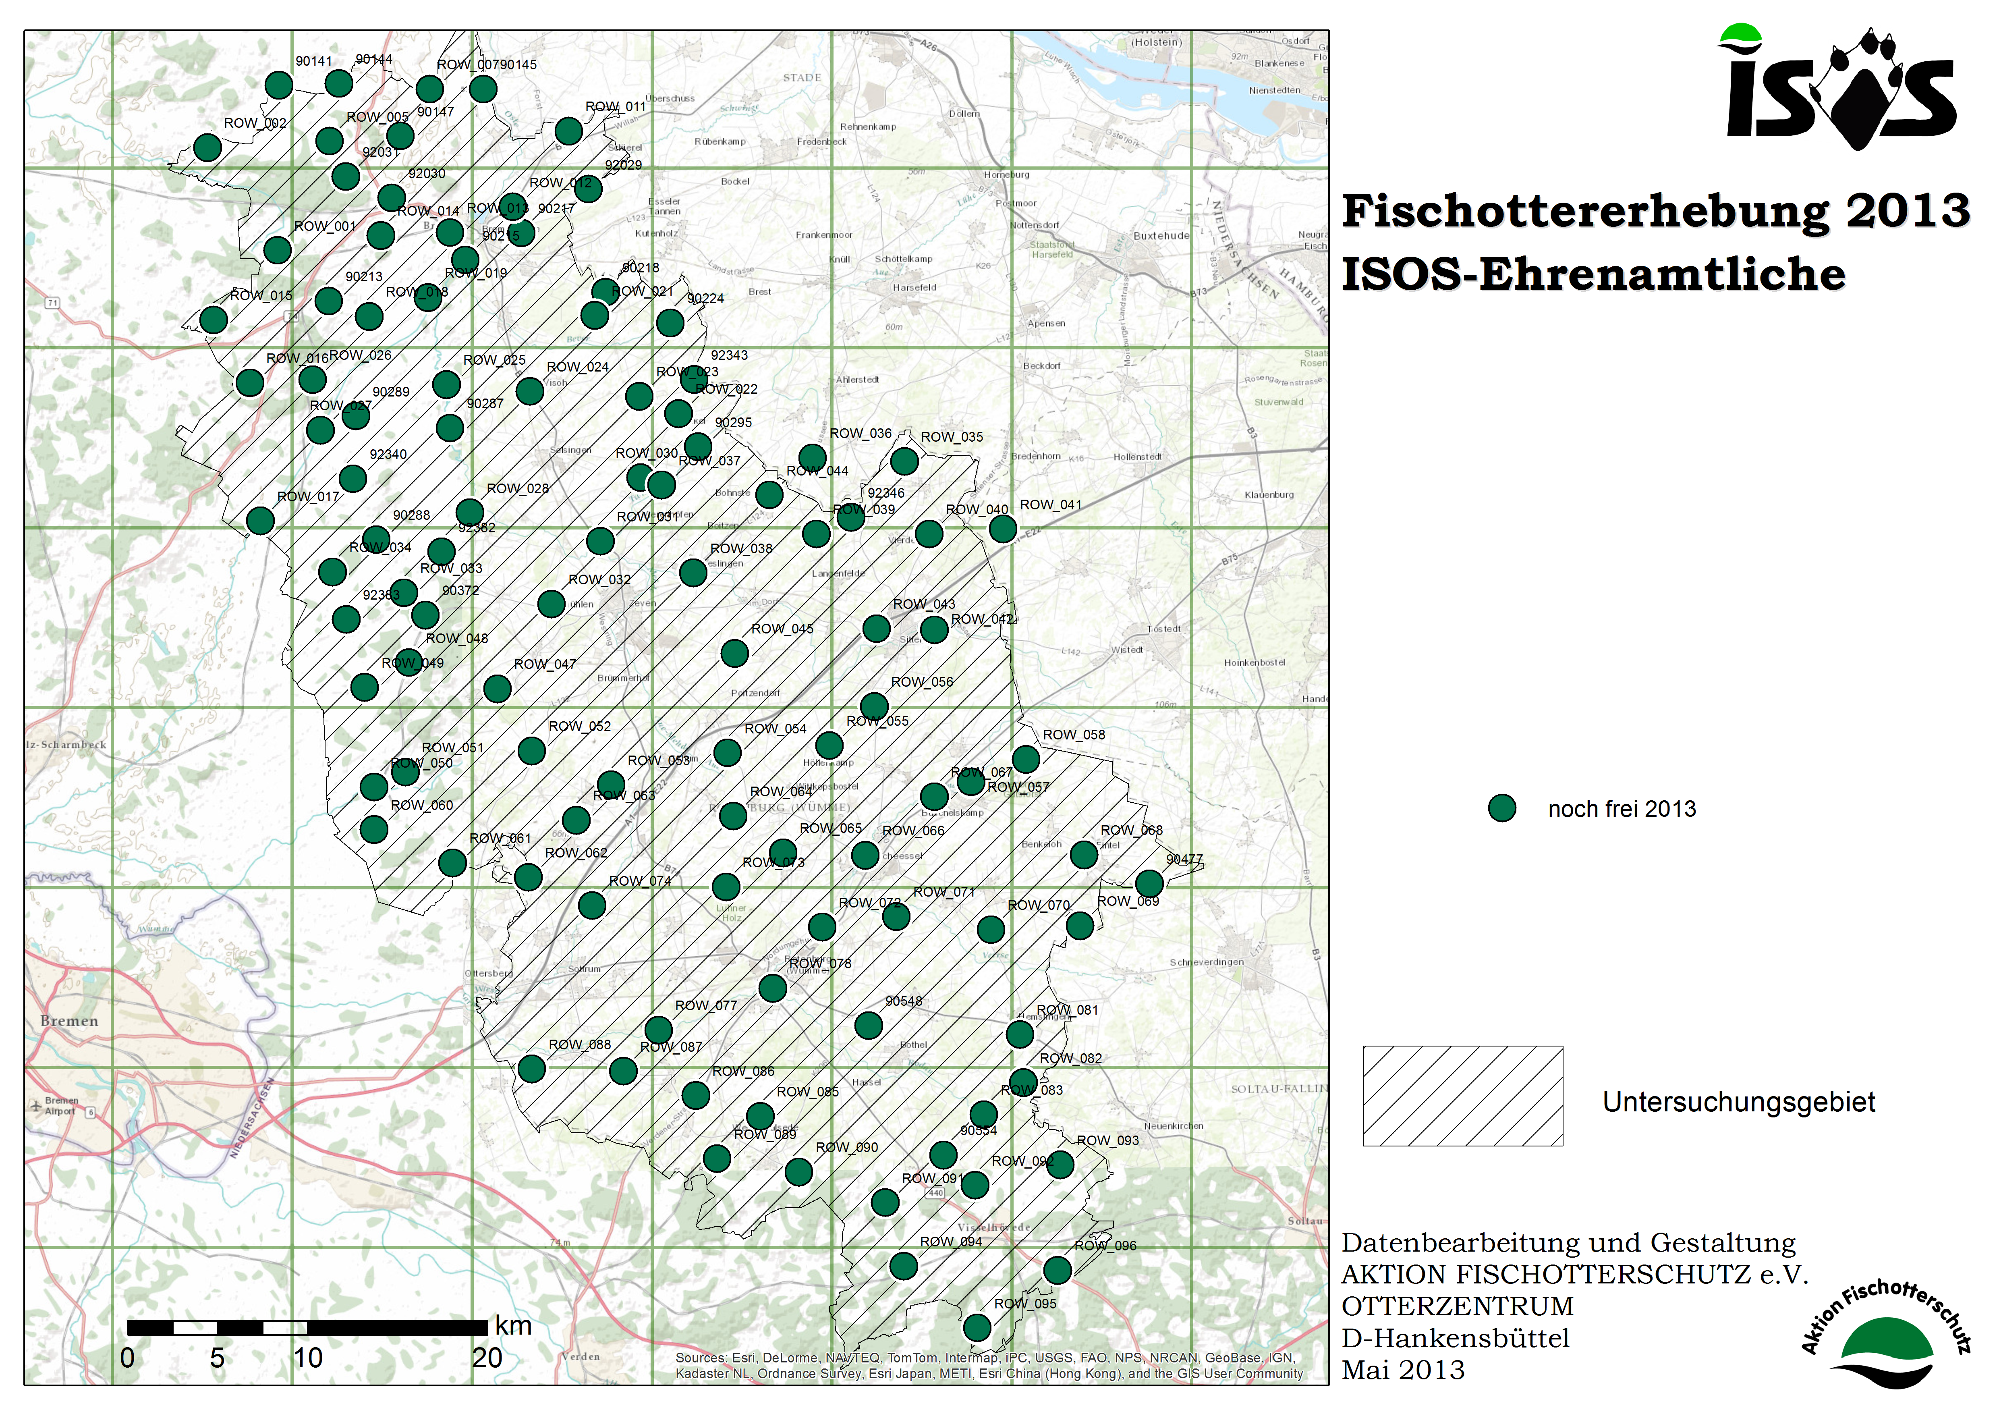Click the map point labeled ROW_002
1999x1414 pixels.
pyautogui.click(x=207, y=147)
